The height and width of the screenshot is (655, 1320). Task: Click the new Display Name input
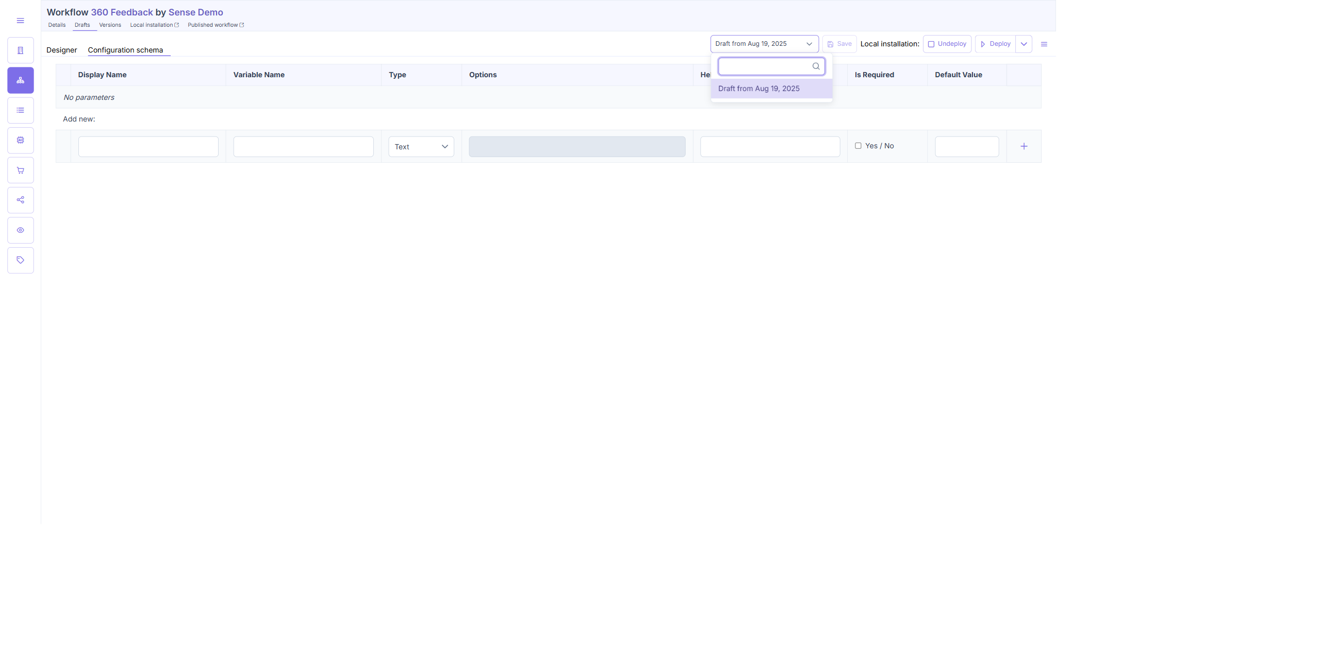(x=148, y=147)
